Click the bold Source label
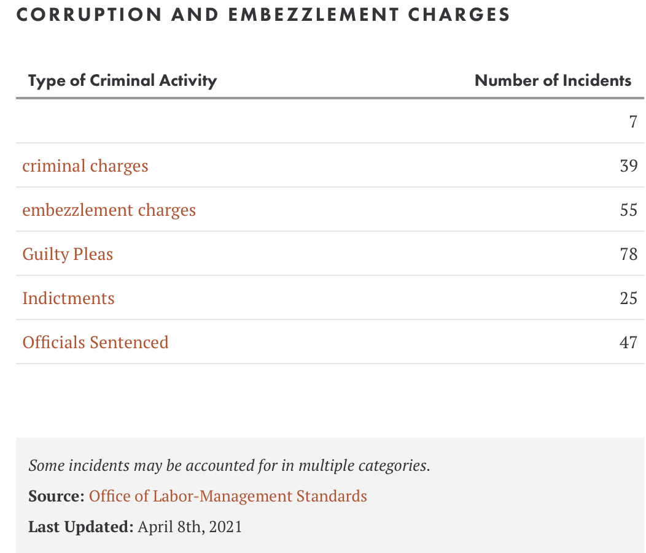 pyautogui.click(x=56, y=496)
